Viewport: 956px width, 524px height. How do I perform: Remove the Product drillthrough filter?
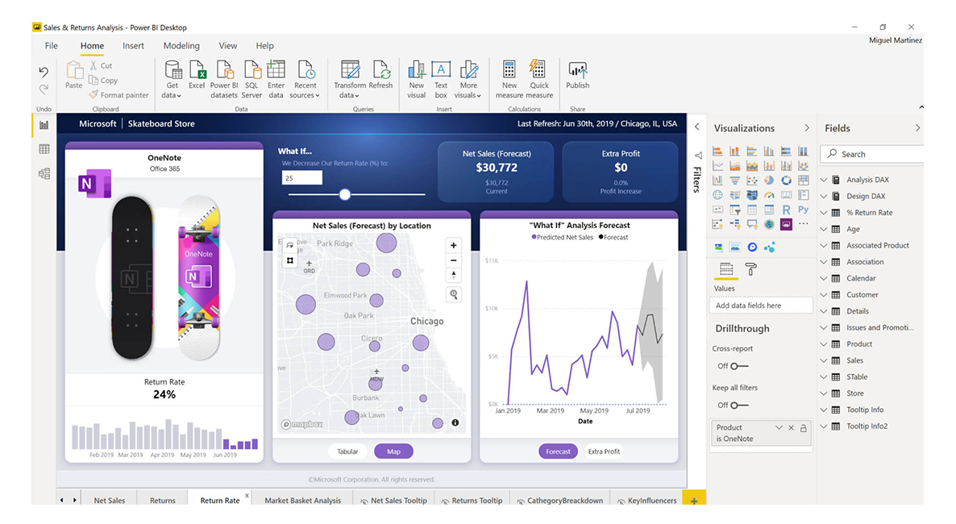pos(792,427)
